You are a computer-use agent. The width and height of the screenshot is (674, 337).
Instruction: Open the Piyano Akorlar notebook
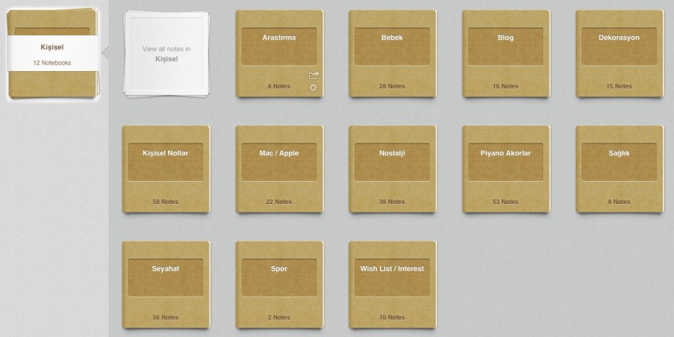(505, 163)
